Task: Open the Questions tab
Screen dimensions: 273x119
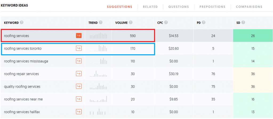Action: 178,7
